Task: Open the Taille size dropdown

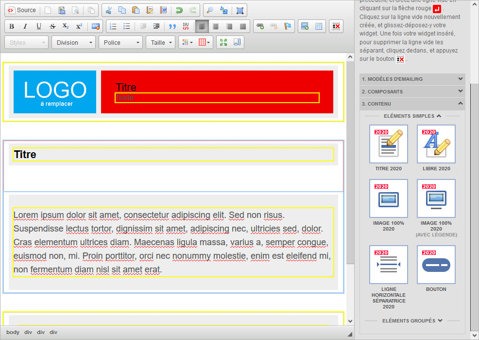Action: click(160, 43)
